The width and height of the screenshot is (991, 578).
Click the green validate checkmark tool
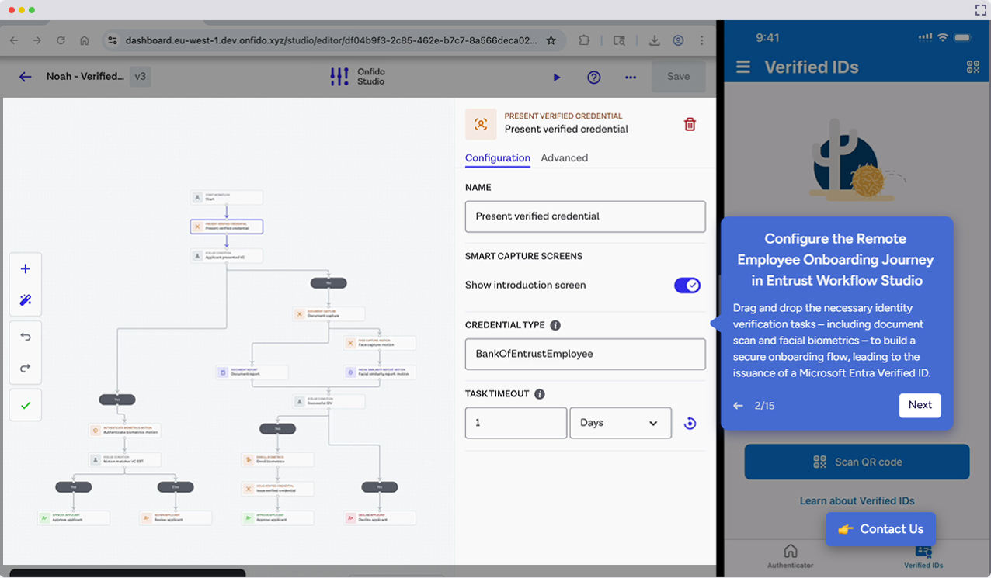point(26,405)
